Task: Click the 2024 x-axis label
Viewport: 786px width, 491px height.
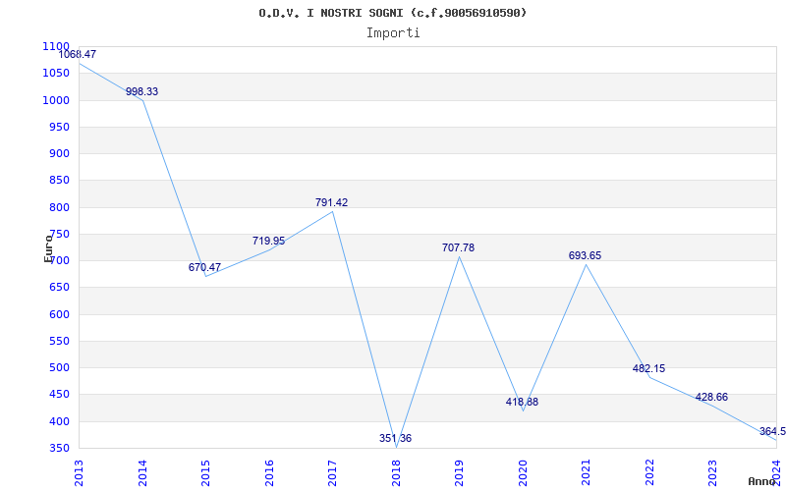Action: (776, 473)
